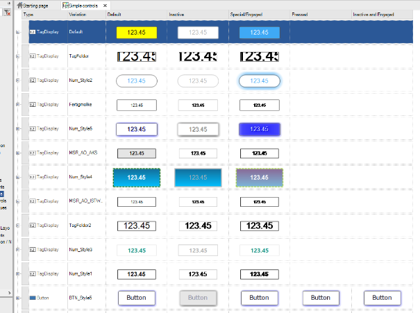Click the Special/Engaged column header

259,15
